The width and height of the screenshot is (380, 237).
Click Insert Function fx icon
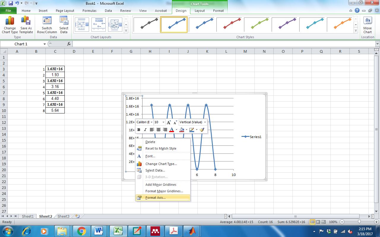69,44
